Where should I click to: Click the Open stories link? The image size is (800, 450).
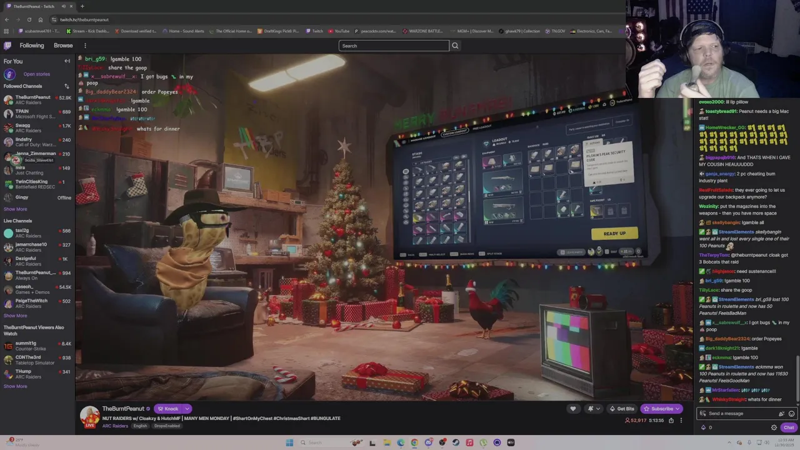36,74
